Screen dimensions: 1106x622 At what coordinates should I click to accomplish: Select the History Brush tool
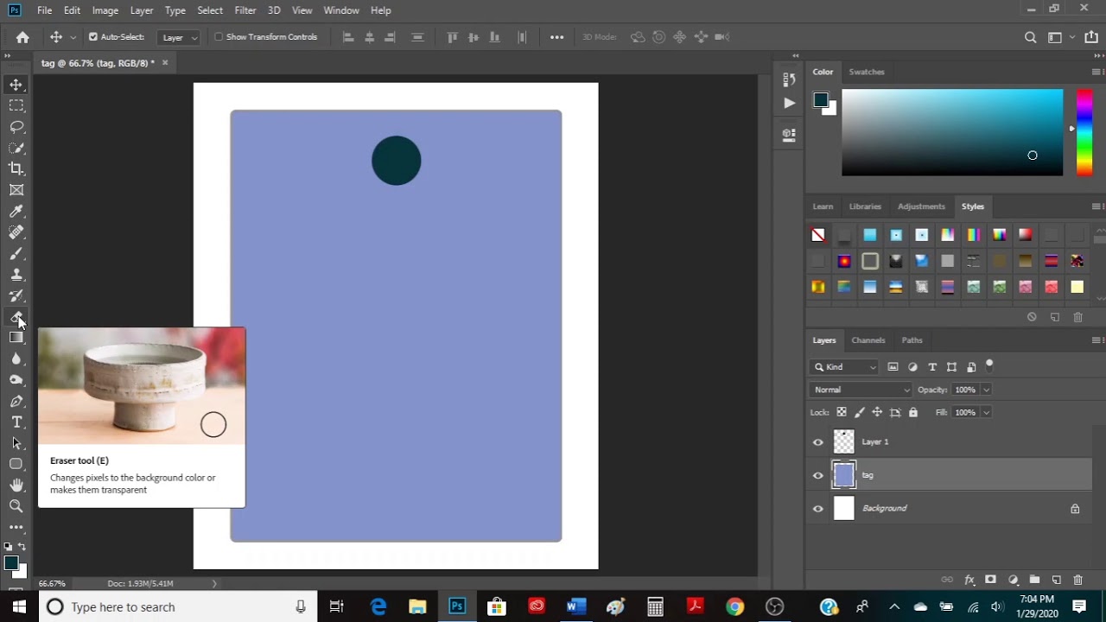coord(16,295)
